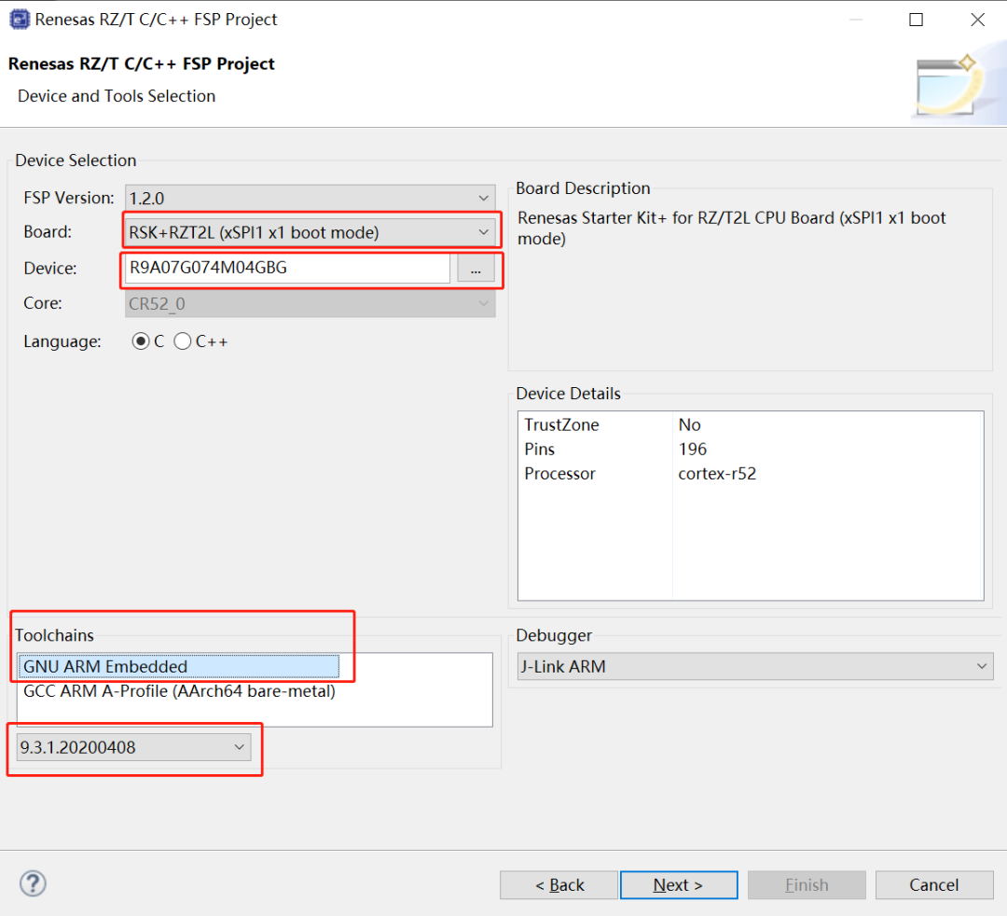The width and height of the screenshot is (1007, 916).
Task: Click the Next button
Action: click(678, 885)
